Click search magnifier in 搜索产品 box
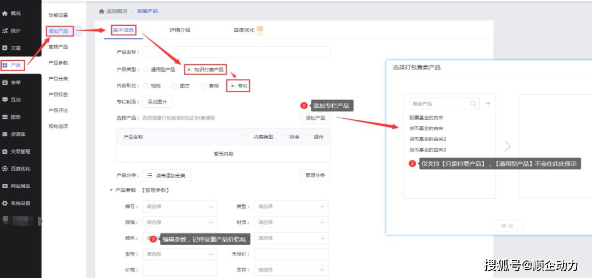The height and width of the screenshot is (278, 592). 474,103
